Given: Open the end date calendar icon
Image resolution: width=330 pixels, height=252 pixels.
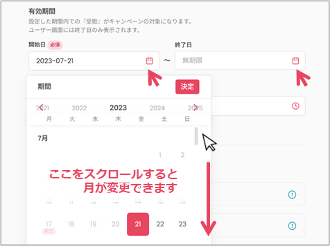Looking at the screenshot, I should click(x=295, y=60).
